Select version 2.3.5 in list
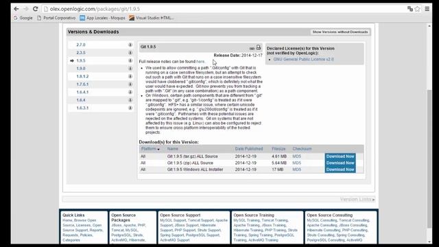Viewport: 439px width, 247px height. click(81, 53)
